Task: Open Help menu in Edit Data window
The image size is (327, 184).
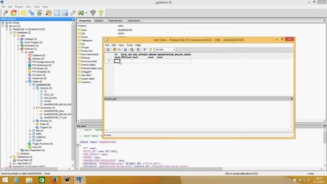Action: point(138,45)
